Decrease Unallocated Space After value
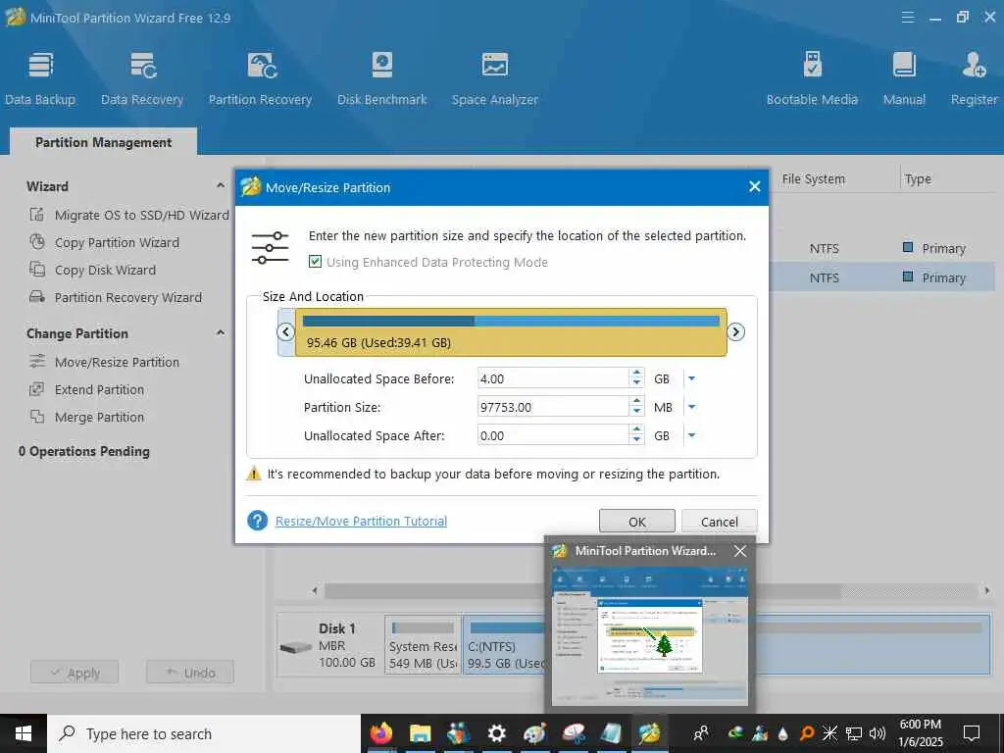 [x=636, y=440]
